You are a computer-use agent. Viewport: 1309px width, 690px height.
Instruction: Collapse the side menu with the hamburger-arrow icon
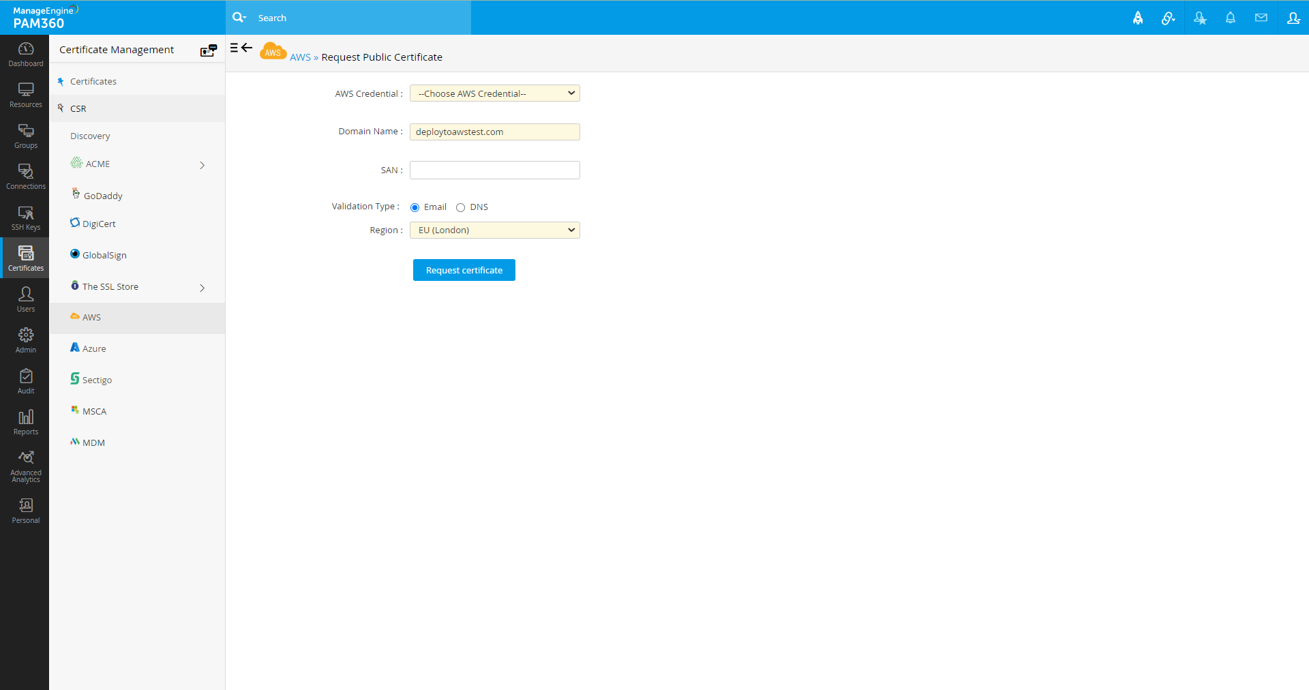pyautogui.click(x=241, y=48)
